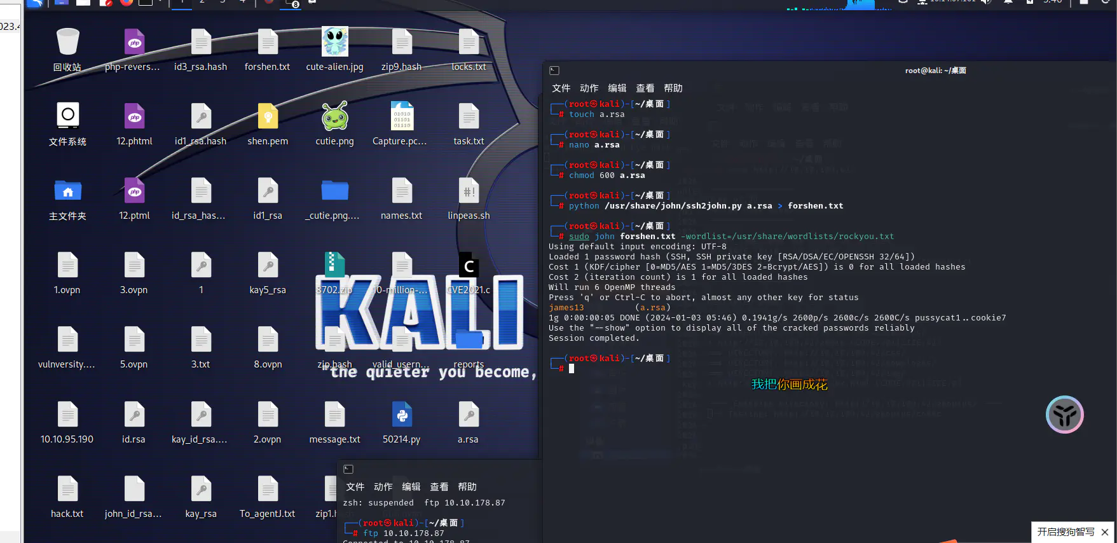Open 查看 menu in root@kali terminal
This screenshot has height=543, width=1117.
[645, 88]
